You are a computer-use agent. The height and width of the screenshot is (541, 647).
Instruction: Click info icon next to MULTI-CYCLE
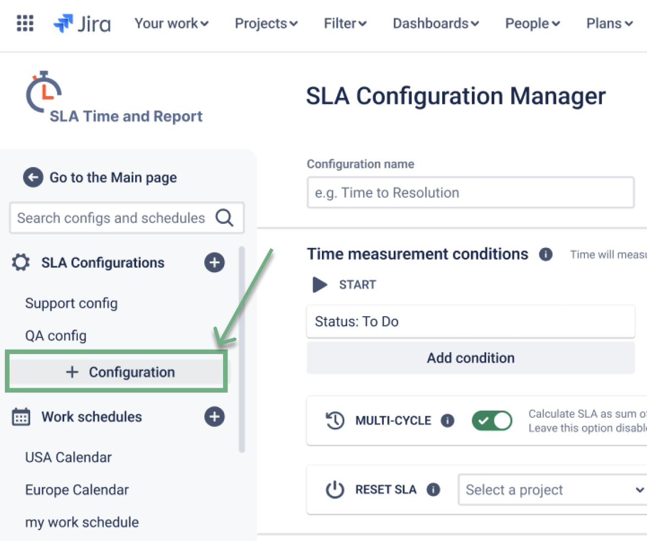pyautogui.click(x=448, y=421)
